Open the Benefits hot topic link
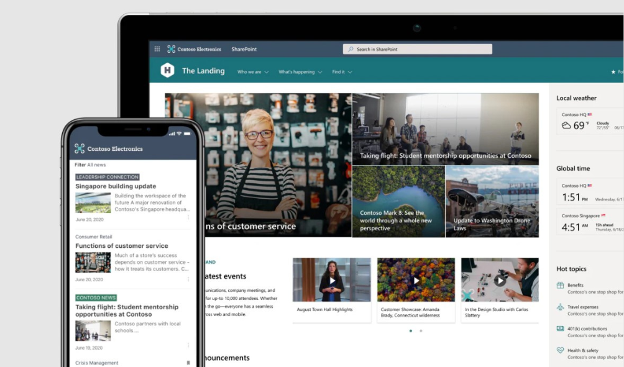The width and height of the screenshot is (624, 367). (x=576, y=285)
